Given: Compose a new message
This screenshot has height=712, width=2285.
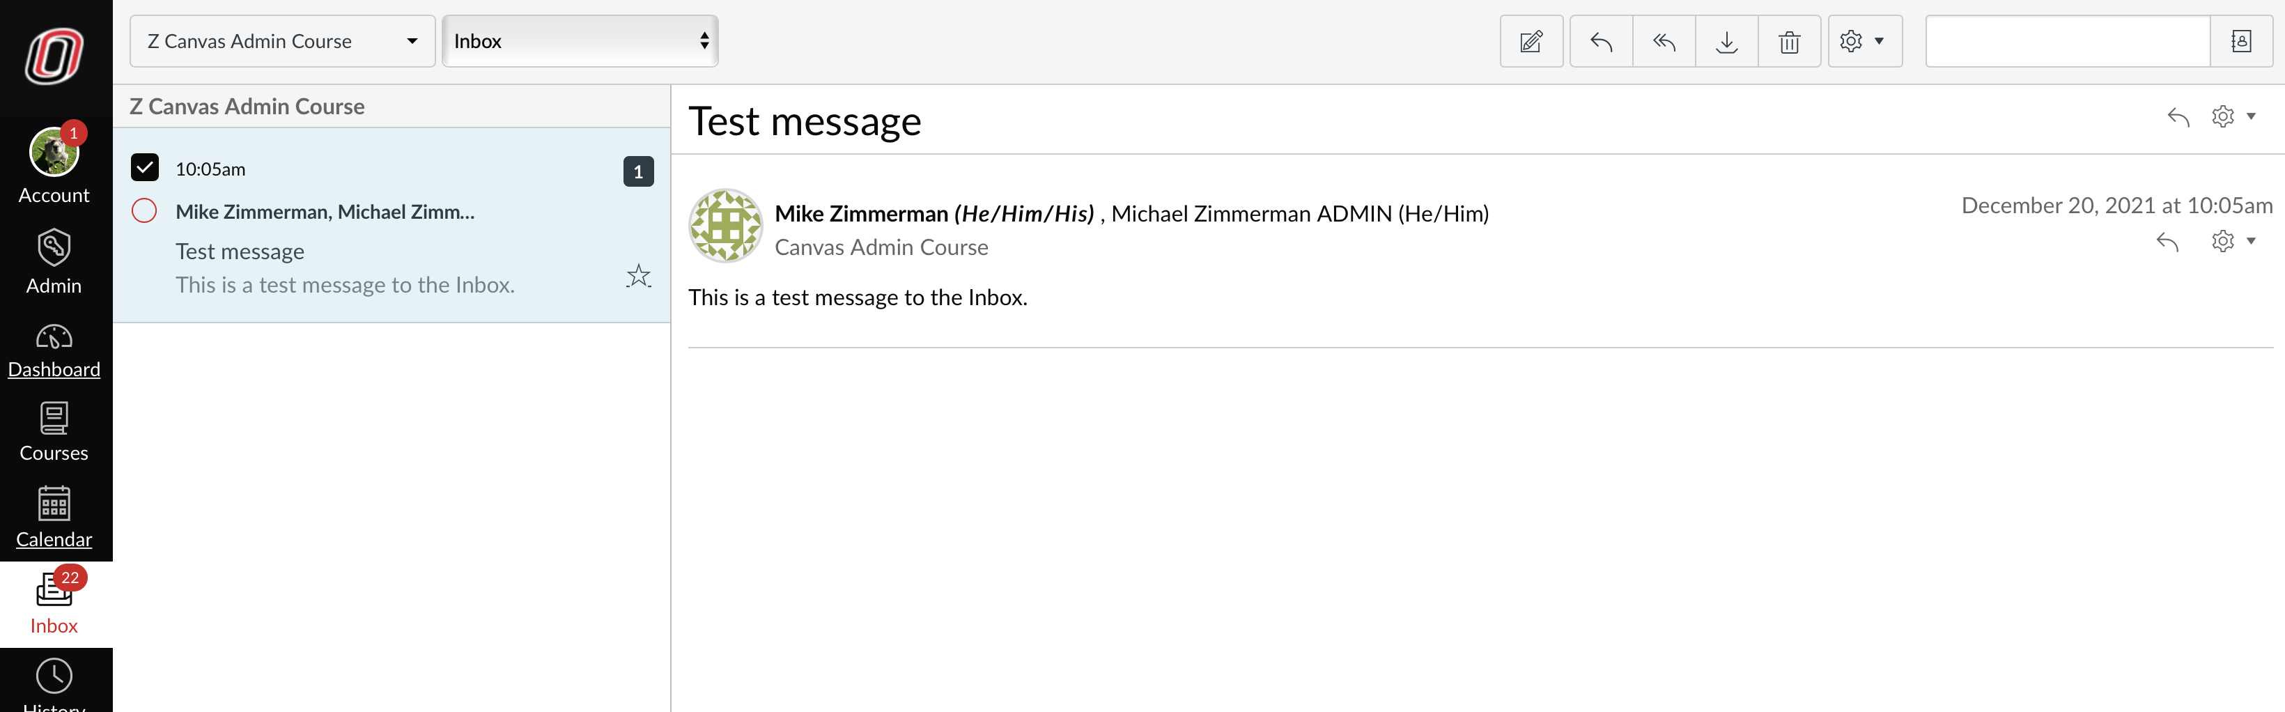Looking at the screenshot, I should (1531, 41).
